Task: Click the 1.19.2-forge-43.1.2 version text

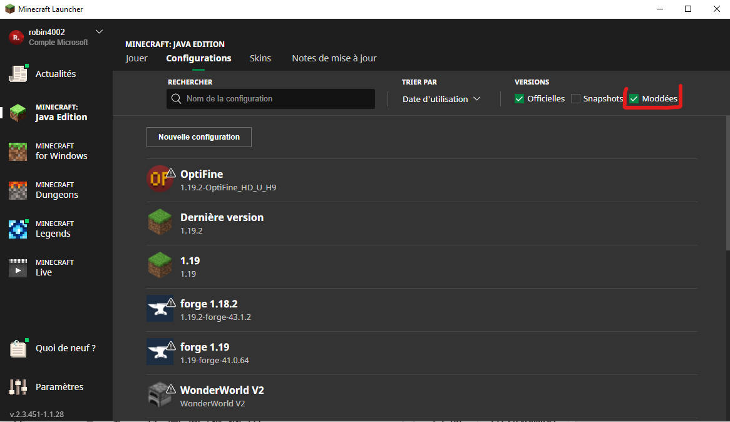Action: click(x=215, y=317)
